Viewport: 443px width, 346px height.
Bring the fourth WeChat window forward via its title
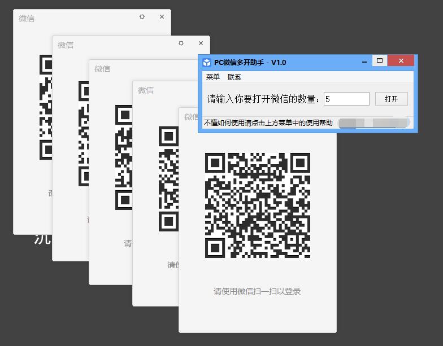pos(146,90)
